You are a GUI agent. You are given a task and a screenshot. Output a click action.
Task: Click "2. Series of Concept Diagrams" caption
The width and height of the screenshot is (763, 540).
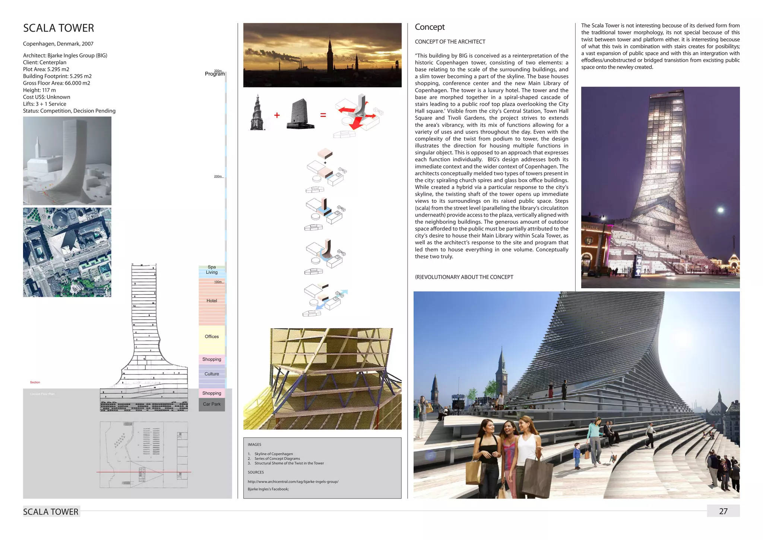pyautogui.click(x=274, y=458)
